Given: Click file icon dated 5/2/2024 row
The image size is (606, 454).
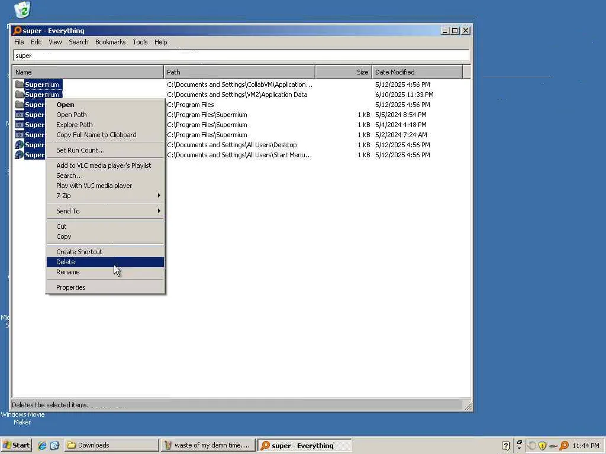Looking at the screenshot, I should click(20, 135).
